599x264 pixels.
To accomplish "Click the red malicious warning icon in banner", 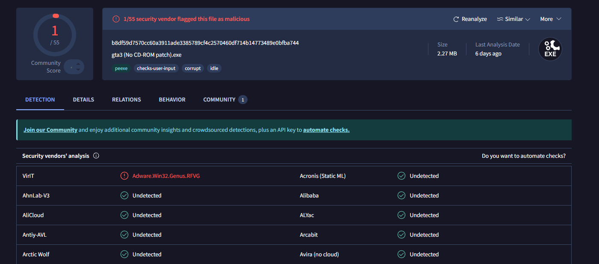I will click(x=116, y=19).
